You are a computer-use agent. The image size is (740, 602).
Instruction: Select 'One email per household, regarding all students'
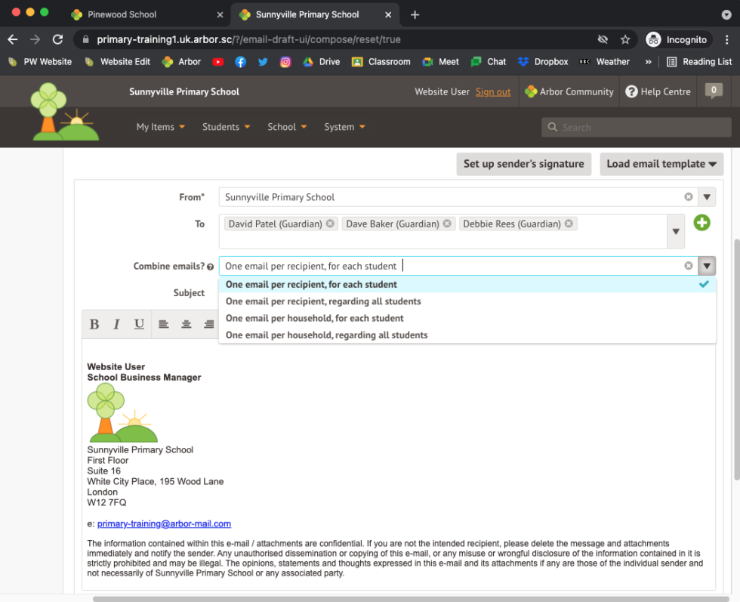coord(325,335)
